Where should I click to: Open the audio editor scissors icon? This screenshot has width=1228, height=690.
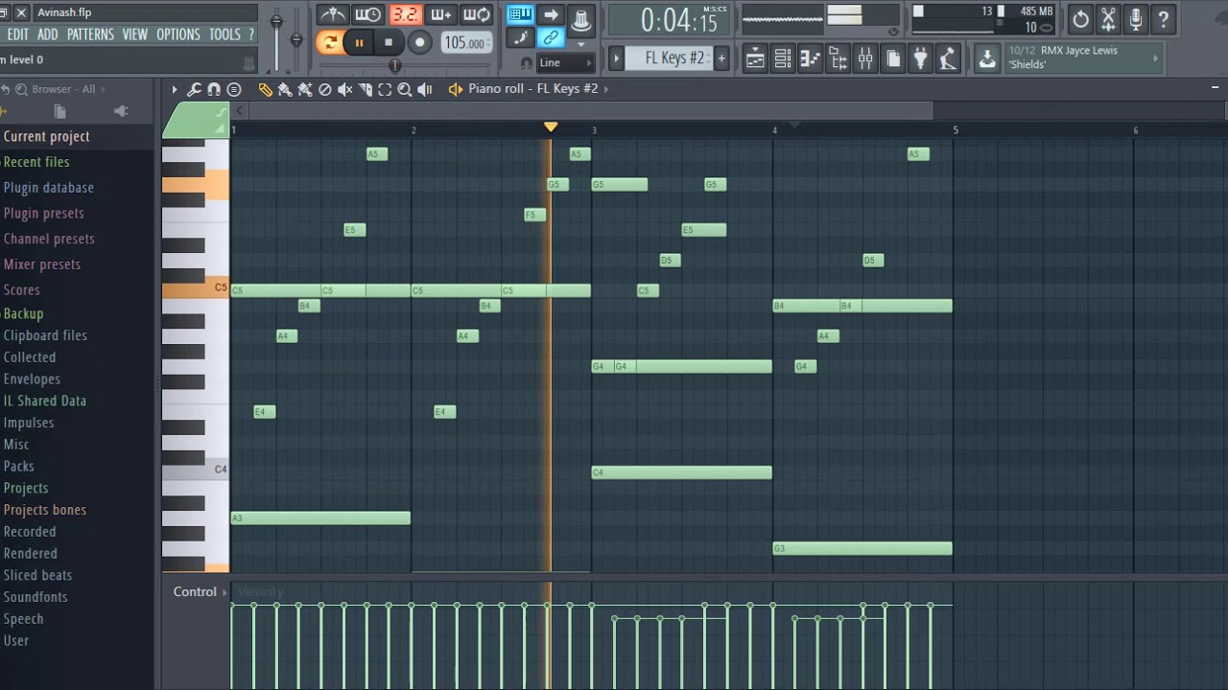(1108, 18)
